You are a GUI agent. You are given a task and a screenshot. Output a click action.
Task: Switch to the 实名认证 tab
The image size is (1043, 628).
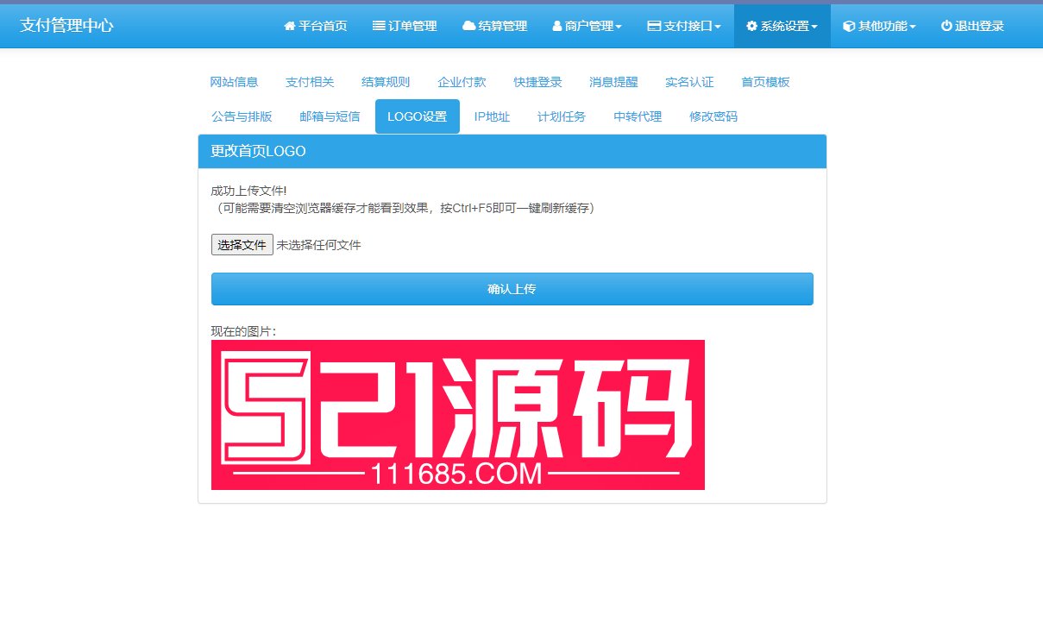click(x=689, y=82)
